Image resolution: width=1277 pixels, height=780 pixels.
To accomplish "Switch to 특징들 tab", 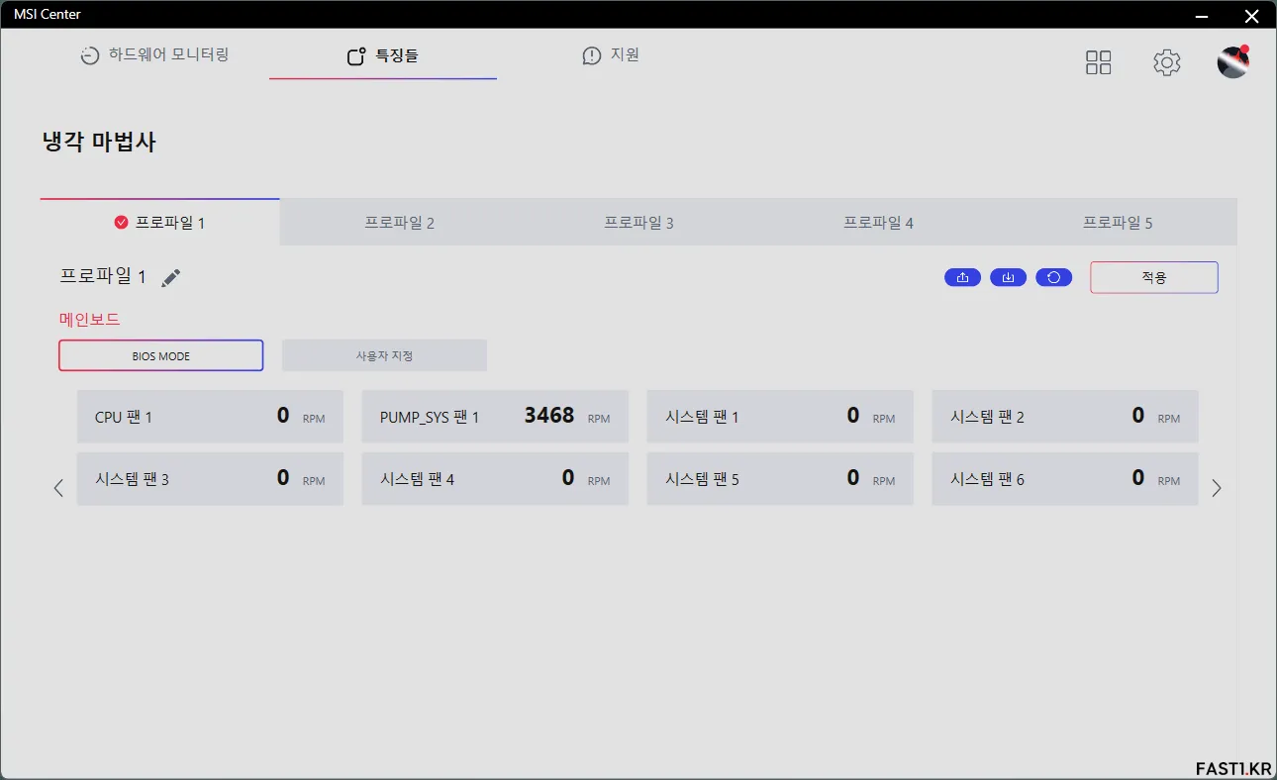I will tap(383, 56).
